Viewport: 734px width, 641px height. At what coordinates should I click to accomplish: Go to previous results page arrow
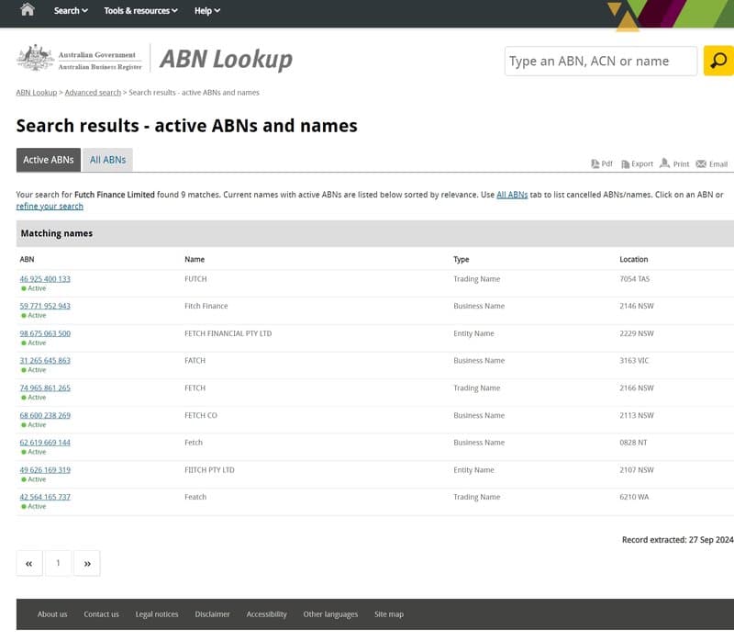(x=29, y=563)
